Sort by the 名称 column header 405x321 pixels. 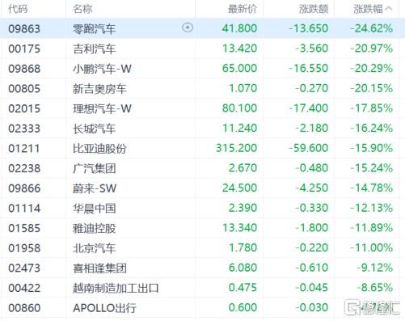pyautogui.click(x=82, y=9)
